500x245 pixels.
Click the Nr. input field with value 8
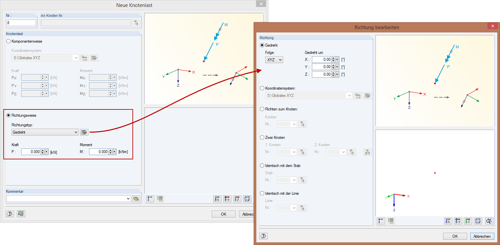[x=21, y=23]
